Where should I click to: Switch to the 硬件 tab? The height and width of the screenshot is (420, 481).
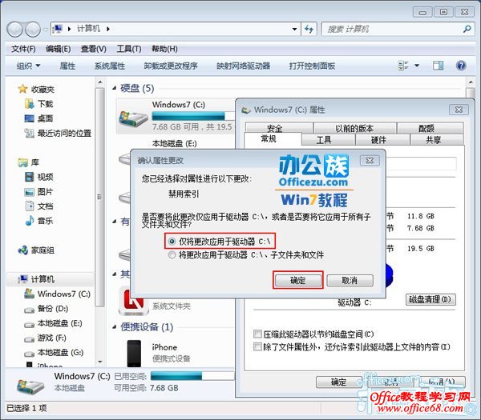click(x=382, y=140)
